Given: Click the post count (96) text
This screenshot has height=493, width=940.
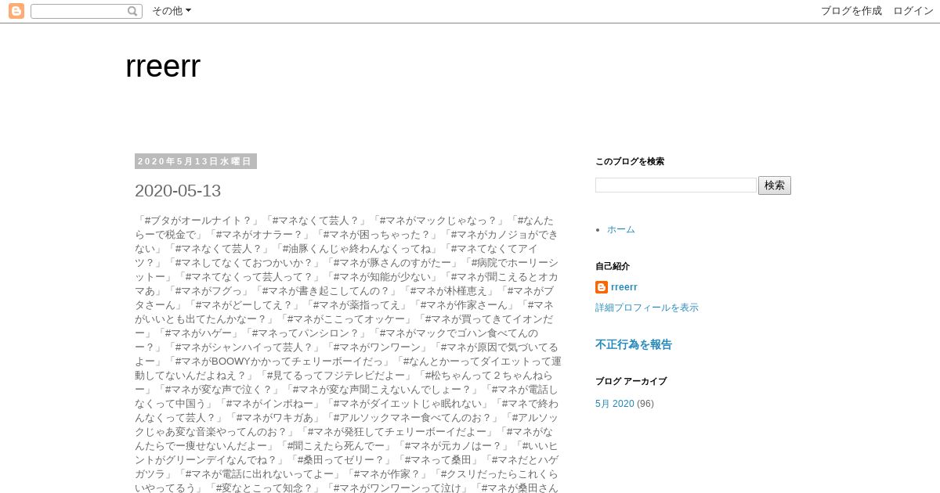Looking at the screenshot, I should pyautogui.click(x=645, y=404).
